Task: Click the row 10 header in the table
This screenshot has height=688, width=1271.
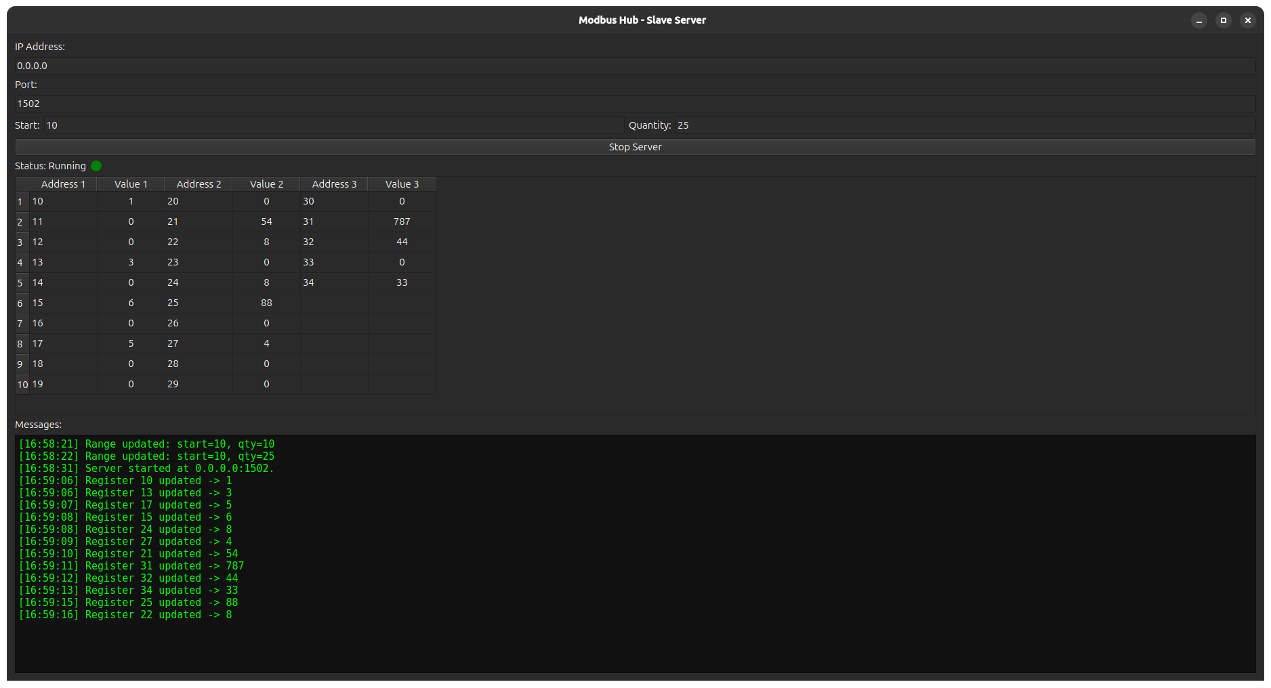Action: [22, 384]
